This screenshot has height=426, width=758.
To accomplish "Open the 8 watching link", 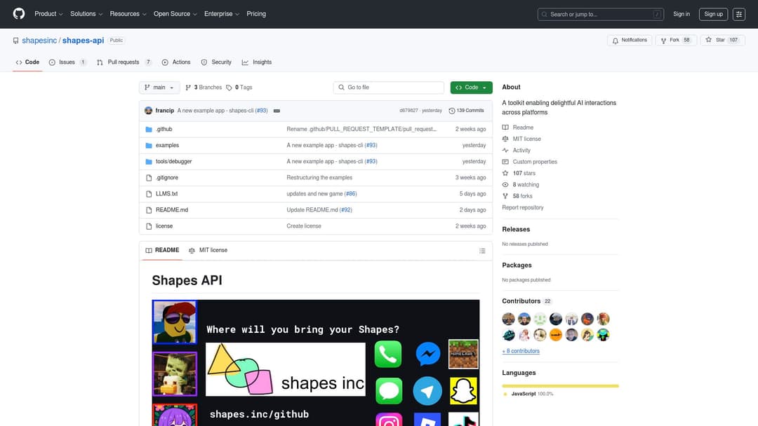I will (x=521, y=185).
